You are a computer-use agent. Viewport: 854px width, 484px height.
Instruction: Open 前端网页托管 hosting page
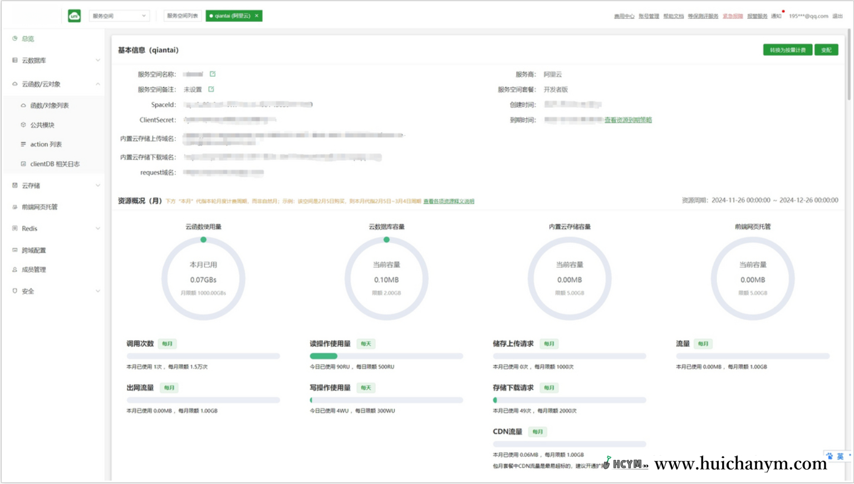[x=36, y=207]
